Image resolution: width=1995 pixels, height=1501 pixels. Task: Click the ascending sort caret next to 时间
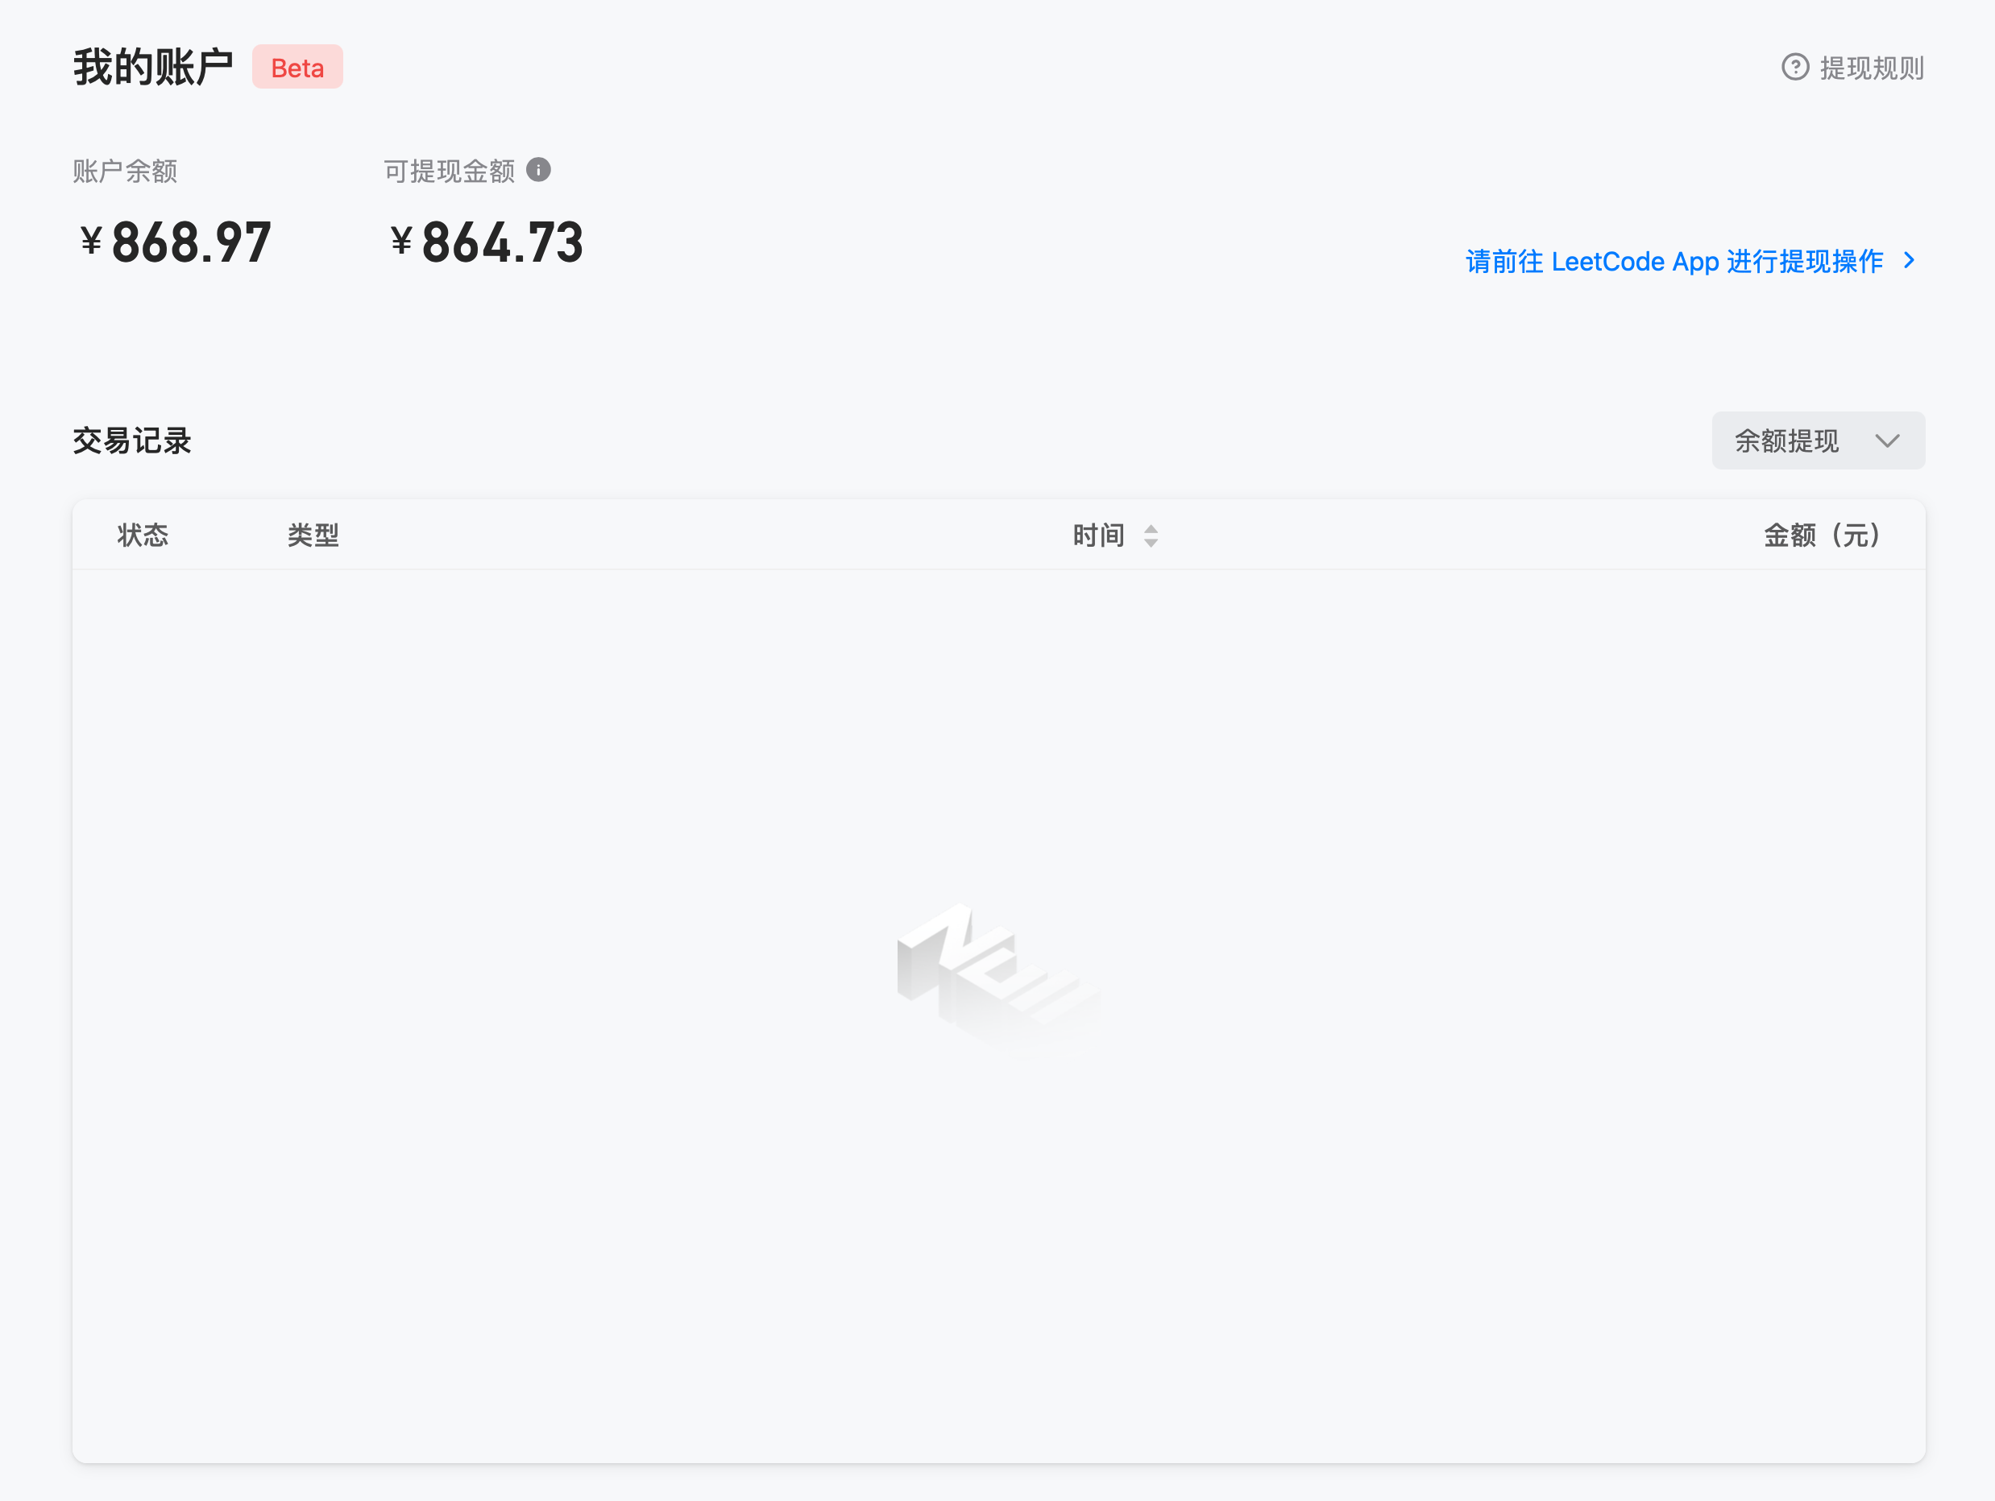(x=1151, y=528)
